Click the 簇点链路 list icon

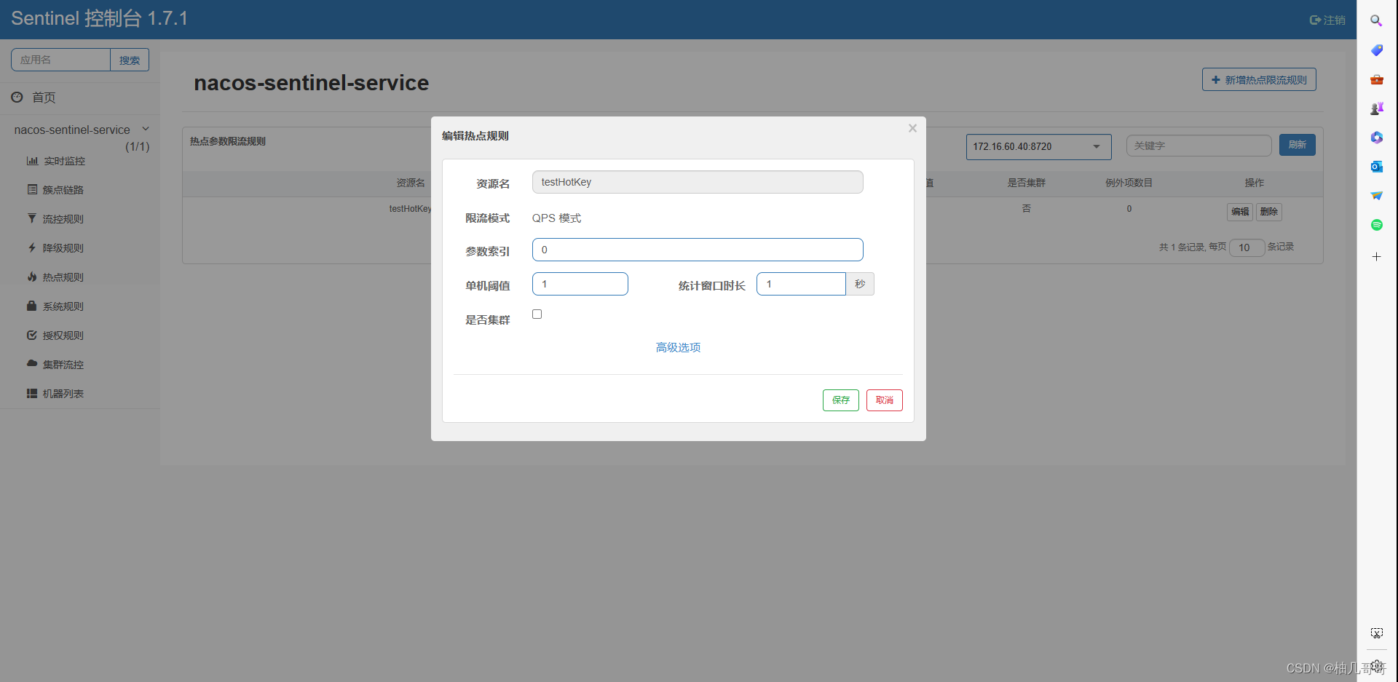coord(32,189)
